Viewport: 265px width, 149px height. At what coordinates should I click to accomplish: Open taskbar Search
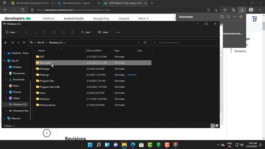pyautogui.click(x=99, y=145)
